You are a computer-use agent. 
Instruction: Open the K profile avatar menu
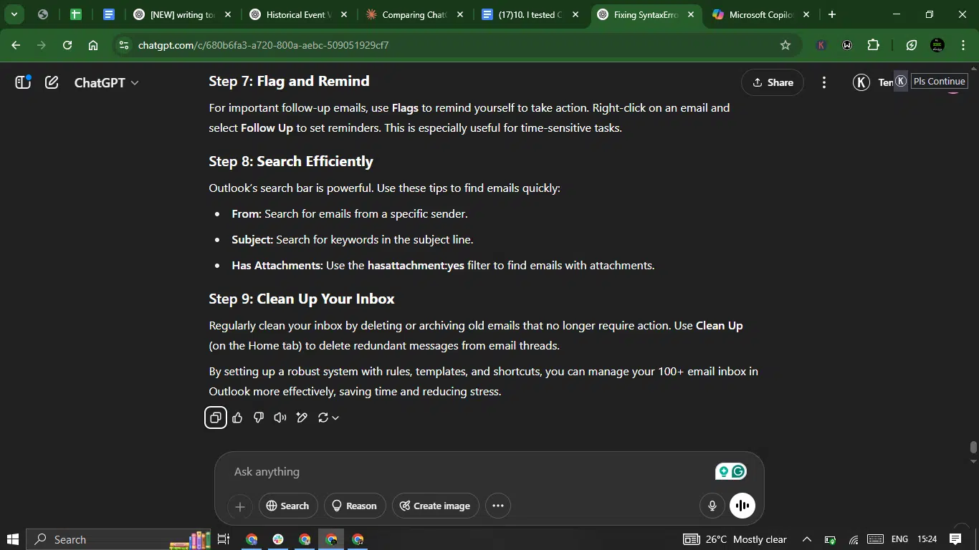point(861,82)
